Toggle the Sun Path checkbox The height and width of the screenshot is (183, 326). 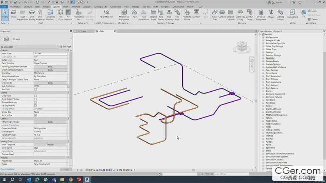point(36,89)
